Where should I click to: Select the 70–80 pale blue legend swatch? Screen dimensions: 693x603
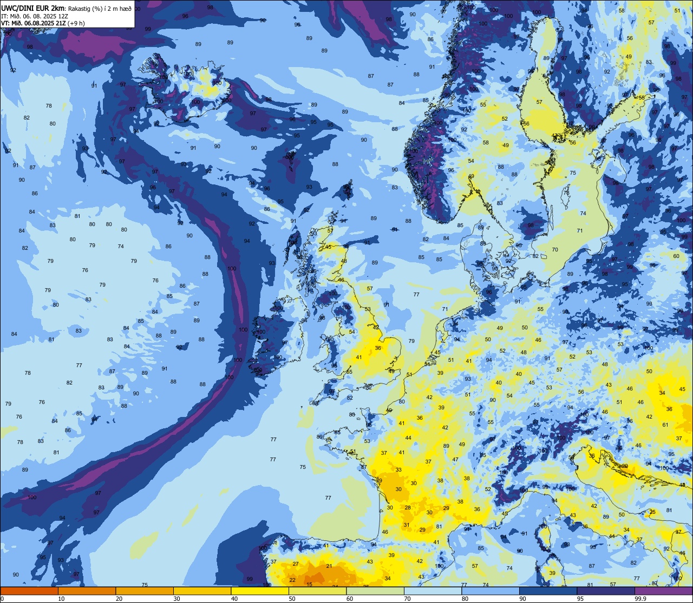433,591
